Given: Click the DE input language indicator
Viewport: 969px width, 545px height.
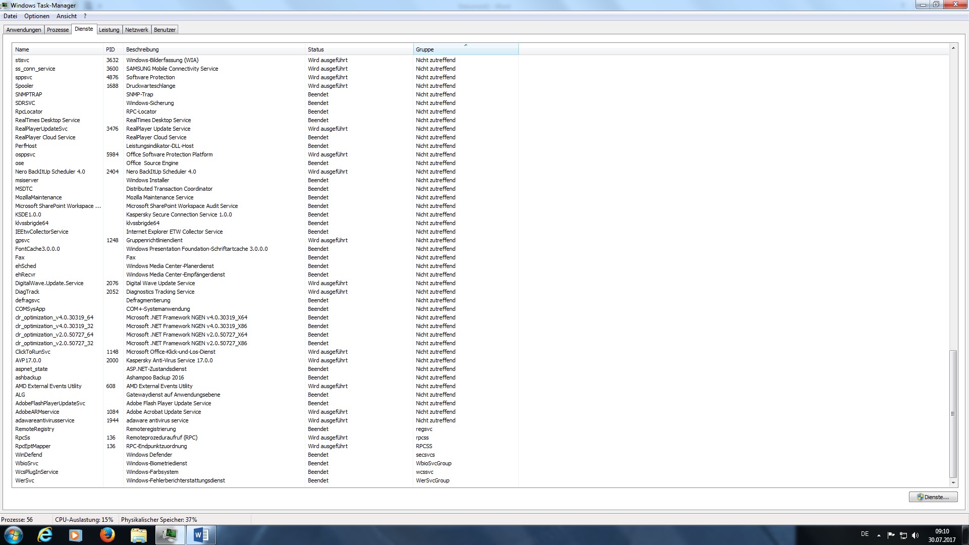Looking at the screenshot, I should coord(865,534).
